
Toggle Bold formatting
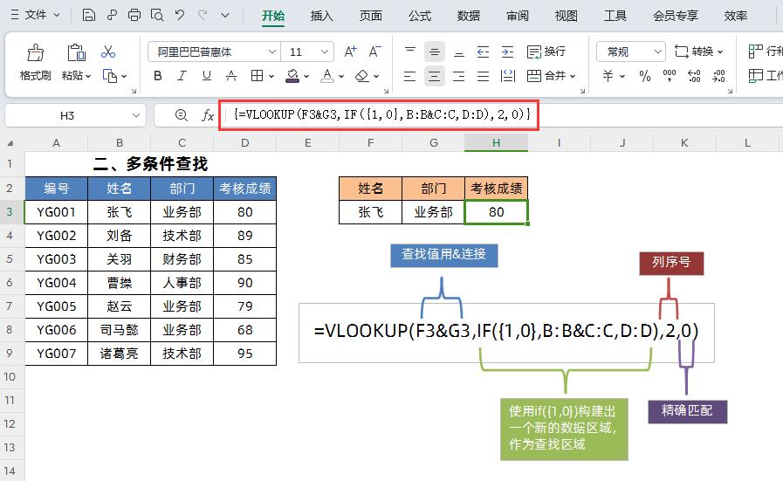point(158,76)
